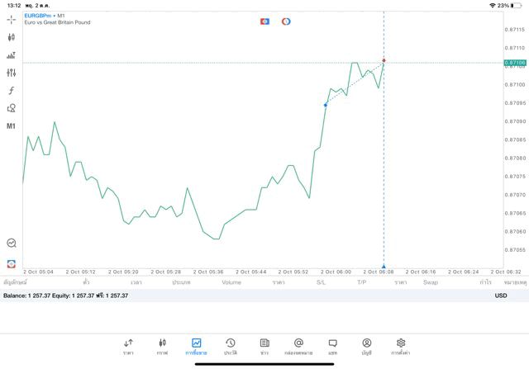This screenshot has width=529, height=369.
Task: Open the Quotes (ราคา) tab
Action: (128, 346)
